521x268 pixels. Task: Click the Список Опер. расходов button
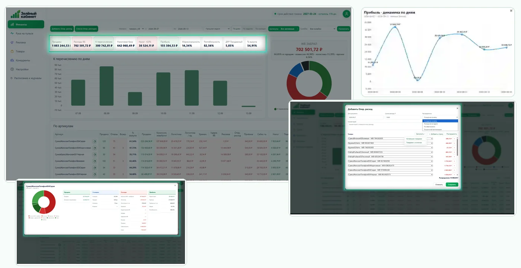pos(86,29)
